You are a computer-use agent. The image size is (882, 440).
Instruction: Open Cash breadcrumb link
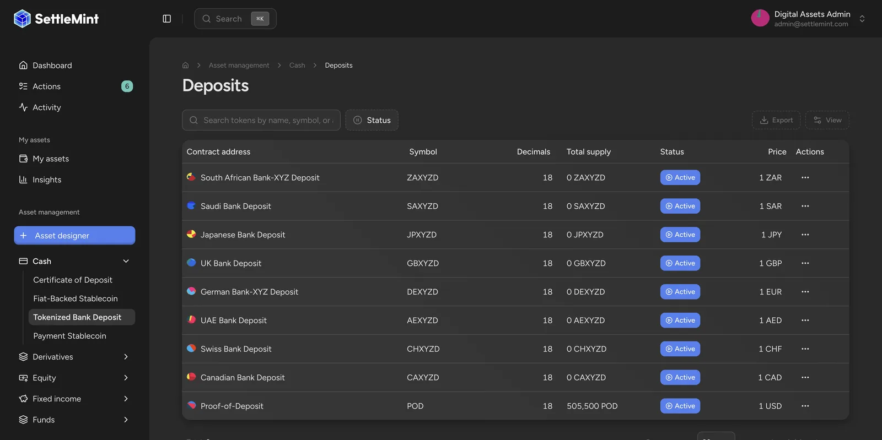(297, 65)
